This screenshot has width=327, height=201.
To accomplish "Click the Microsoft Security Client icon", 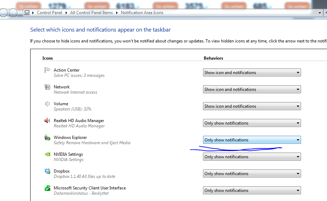I will pyautogui.click(x=47, y=188).
